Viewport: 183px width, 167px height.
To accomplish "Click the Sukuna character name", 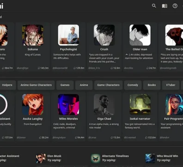I will [33, 49].
